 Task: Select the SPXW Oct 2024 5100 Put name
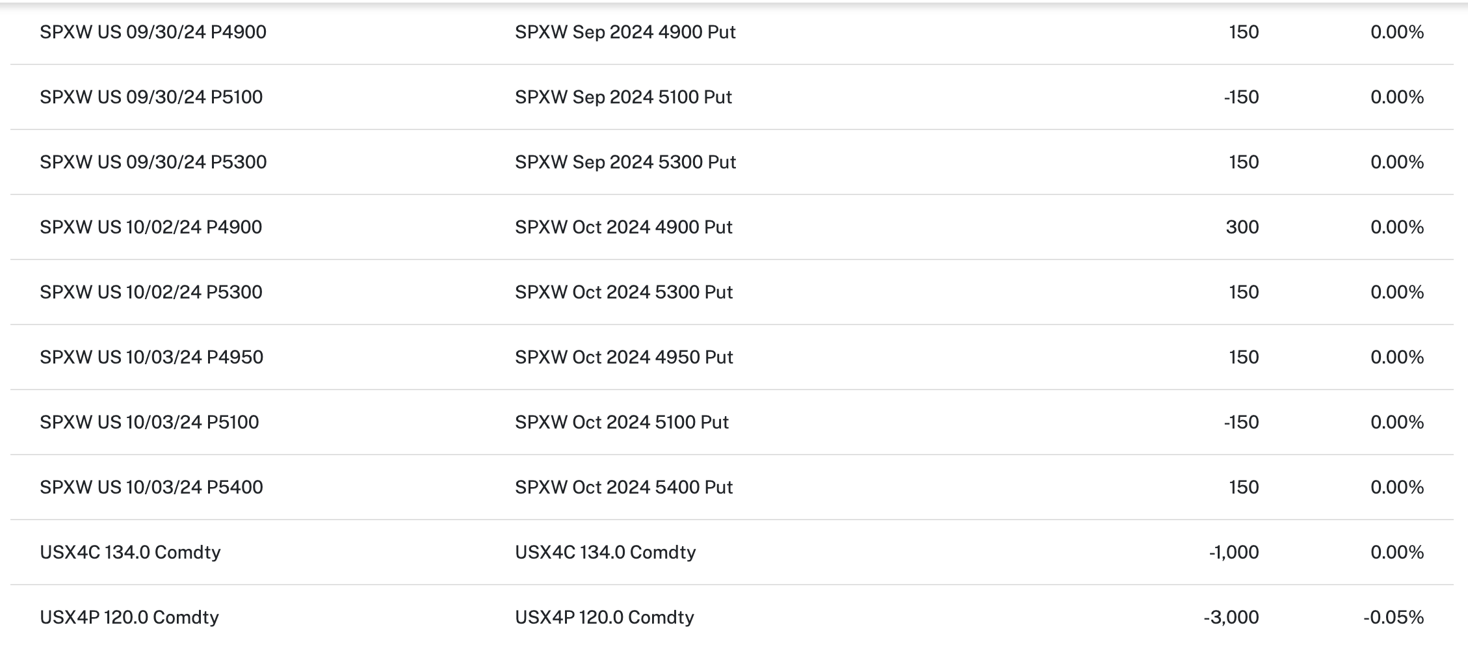pos(622,422)
